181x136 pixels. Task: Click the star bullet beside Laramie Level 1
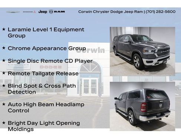tap(4, 29)
